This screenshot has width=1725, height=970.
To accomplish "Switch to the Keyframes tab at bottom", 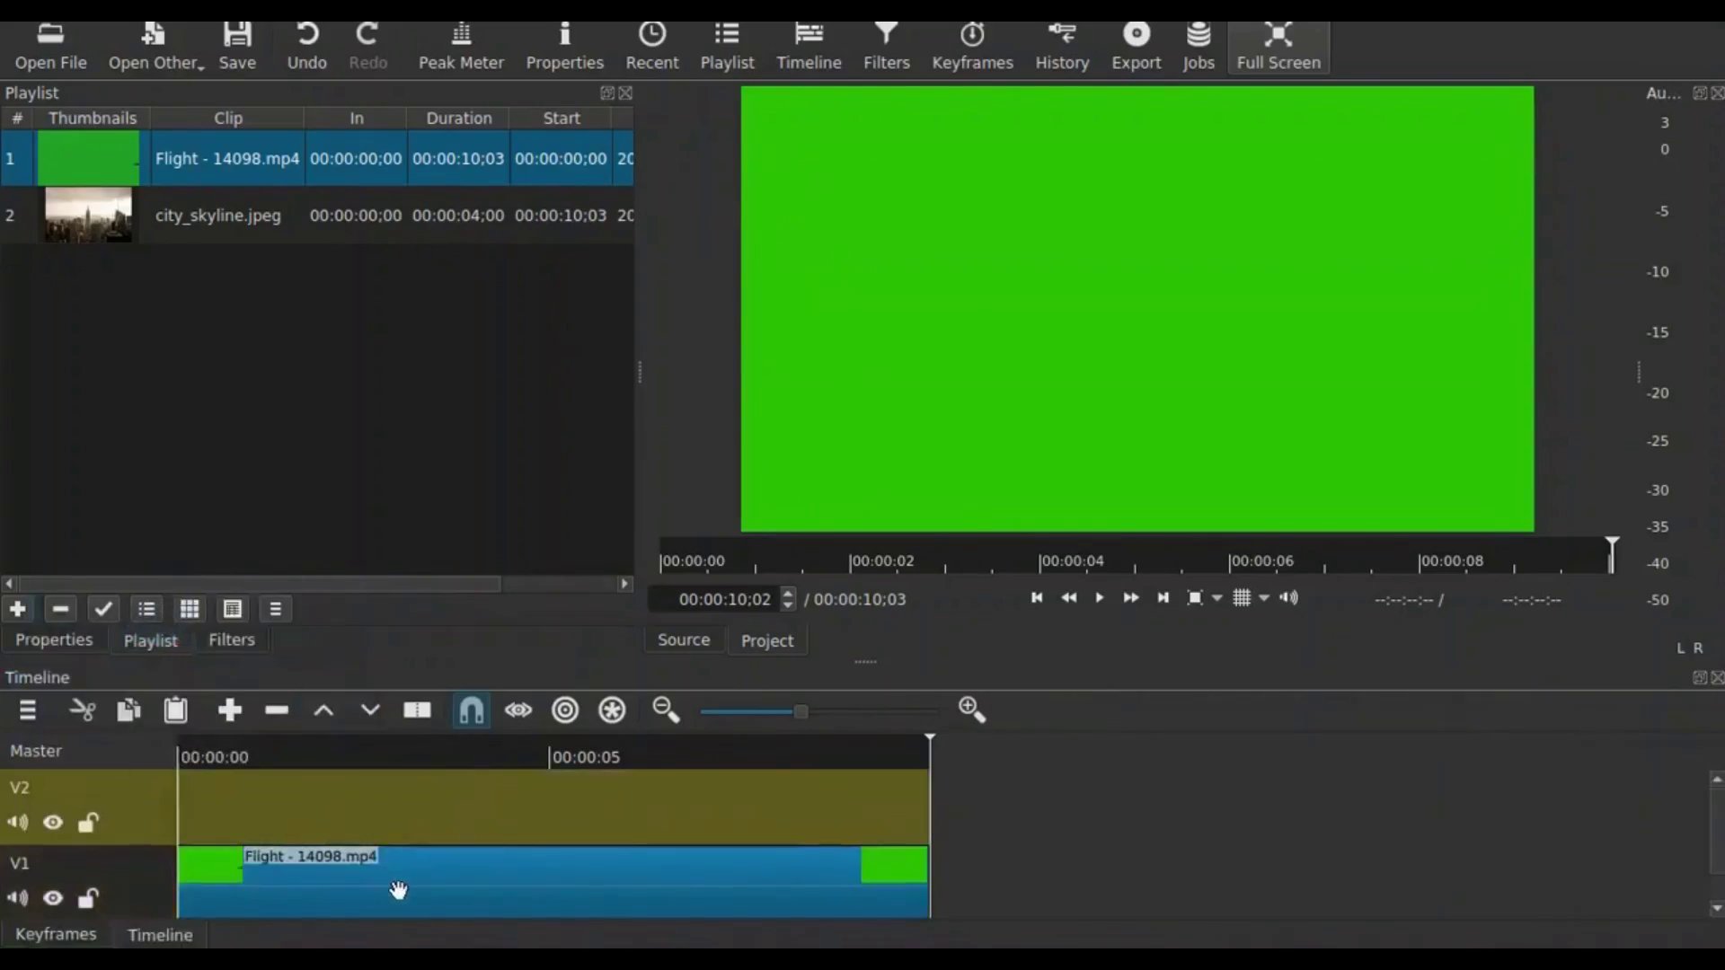I will click(56, 934).
